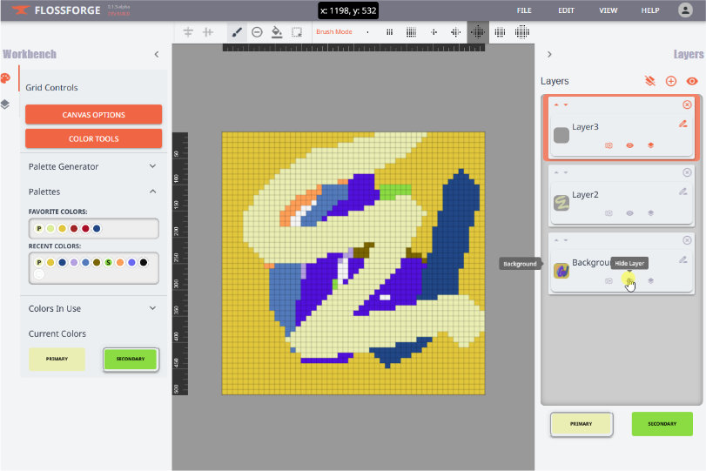
Task: Toggle the eye icon on Layer2
Action: [629, 212]
